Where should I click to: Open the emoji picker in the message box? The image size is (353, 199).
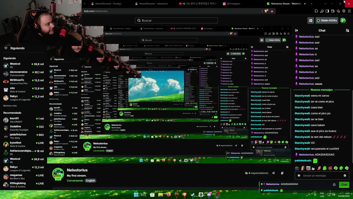point(345,176)
